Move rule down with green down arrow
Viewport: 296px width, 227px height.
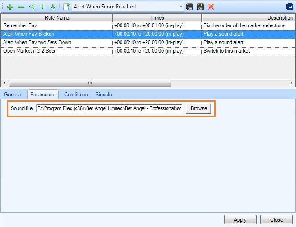(x=53, y=7)
